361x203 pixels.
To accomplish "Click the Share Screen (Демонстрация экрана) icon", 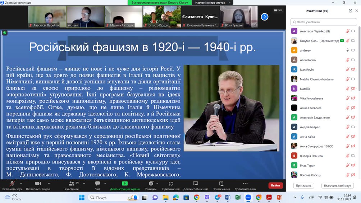I will coord(125,184).
